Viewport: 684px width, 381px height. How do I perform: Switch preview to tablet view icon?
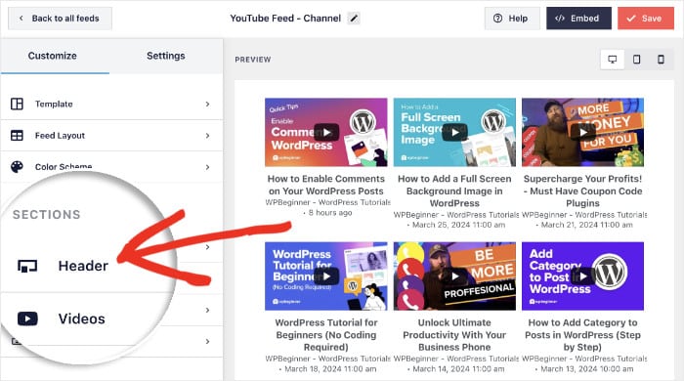point(636,60)
